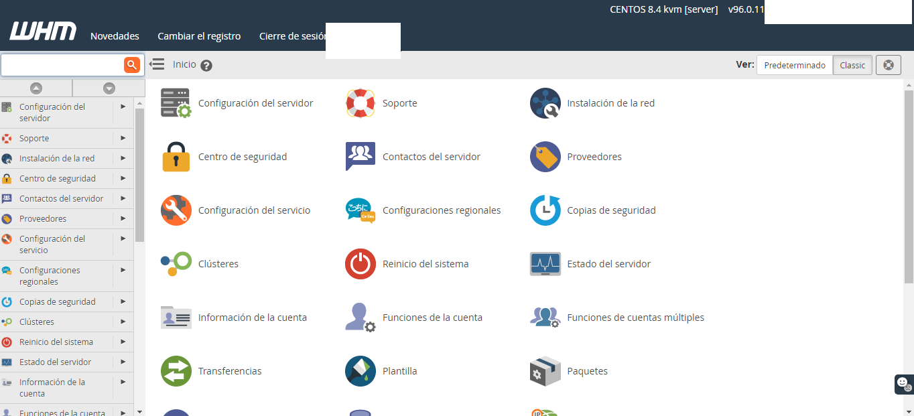Open the Centro de seguridad padlock icon
The width and height of the screenshot is (914, 416).
(176, 157)
